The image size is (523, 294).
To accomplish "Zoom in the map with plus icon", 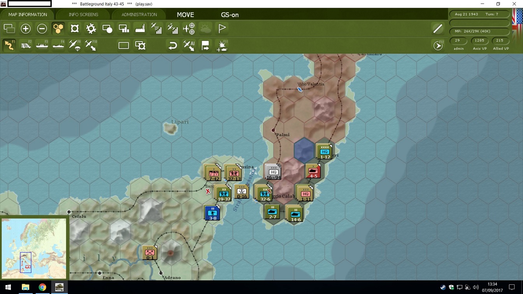I will point(26,28).
